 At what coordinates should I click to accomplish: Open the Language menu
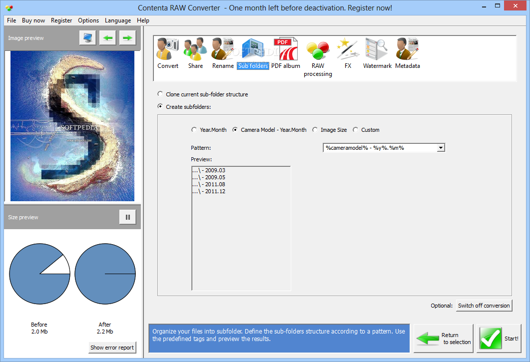(118, 20)
